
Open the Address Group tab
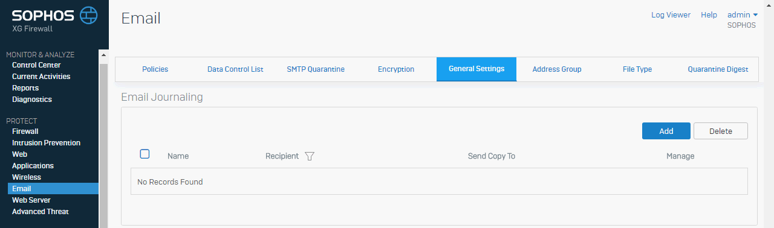click(x=557, y=69)
